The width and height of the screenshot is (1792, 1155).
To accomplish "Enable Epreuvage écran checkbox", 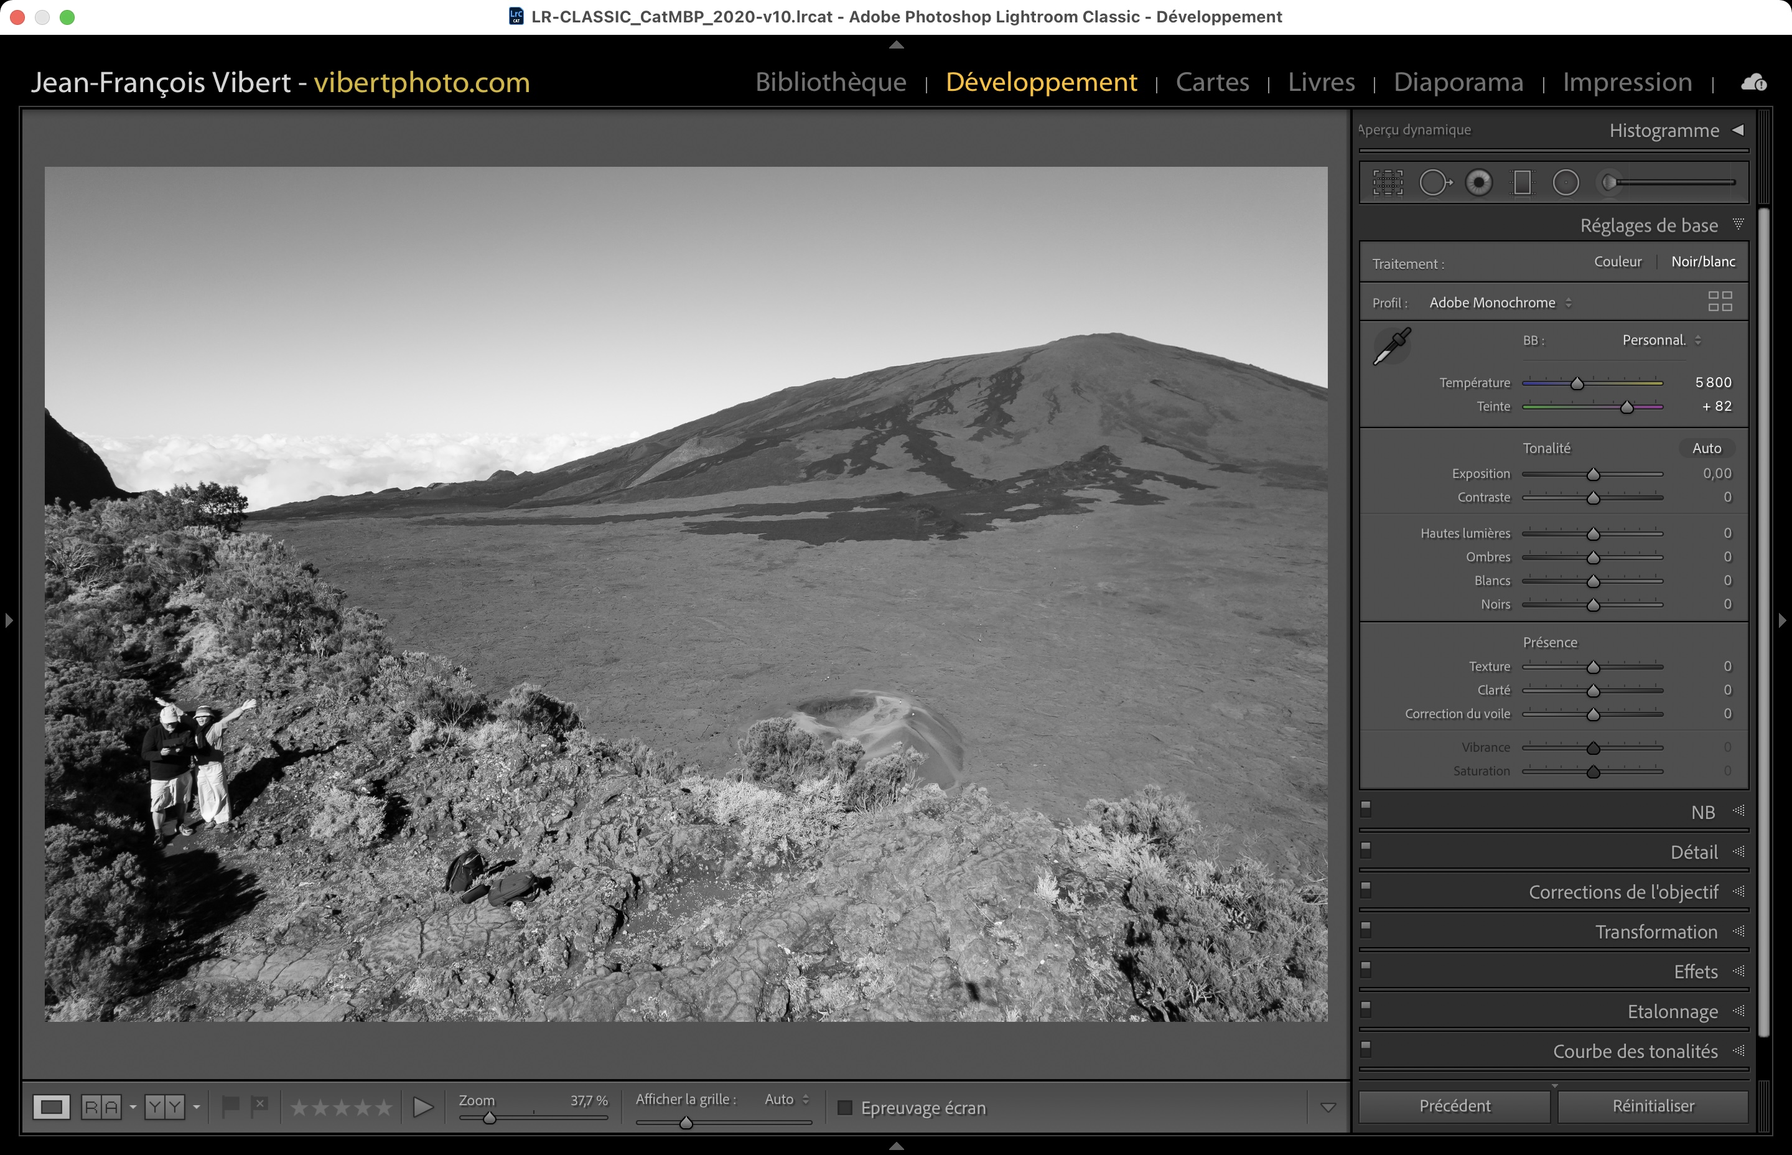I will [x=845, y=1108].
